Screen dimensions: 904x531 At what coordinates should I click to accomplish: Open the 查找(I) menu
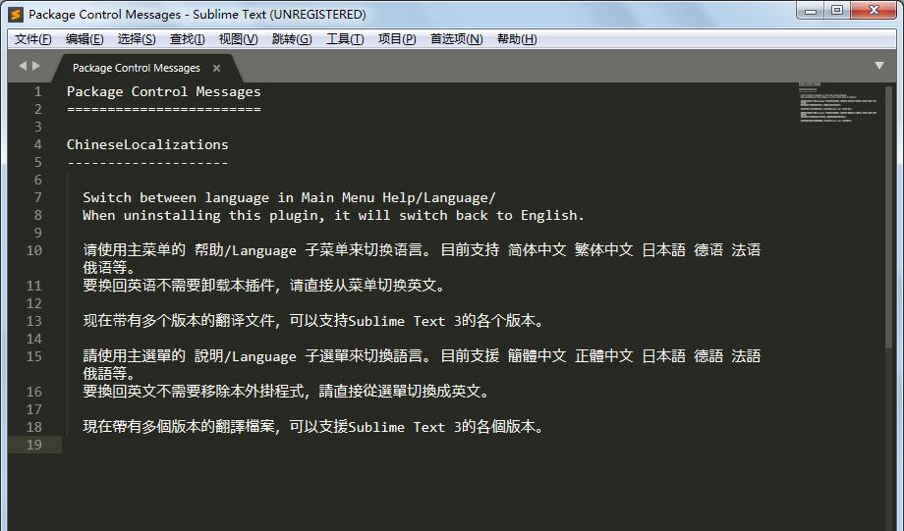[x=188, y=39]
